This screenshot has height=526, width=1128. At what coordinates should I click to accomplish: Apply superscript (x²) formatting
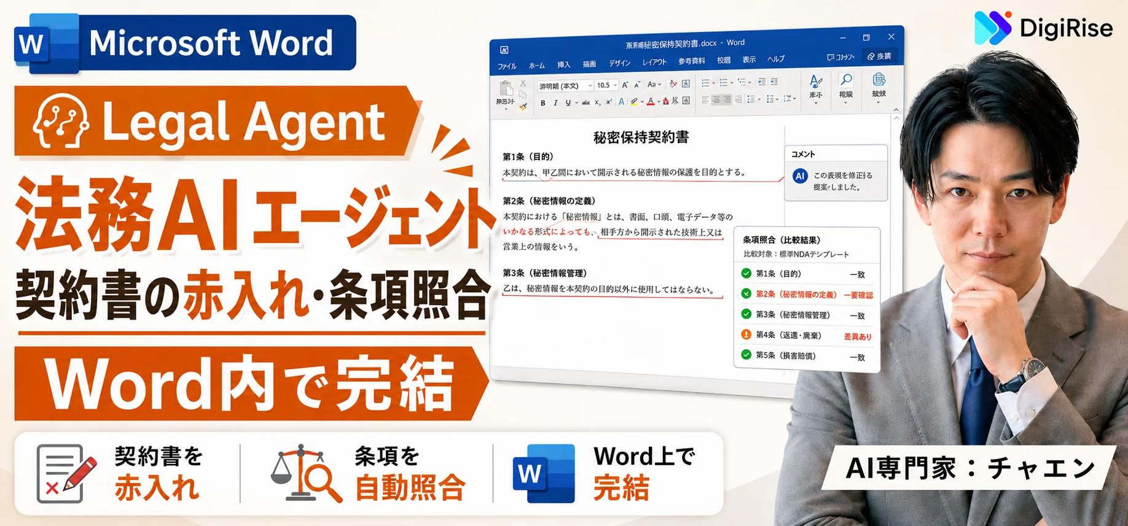[609, 102]
